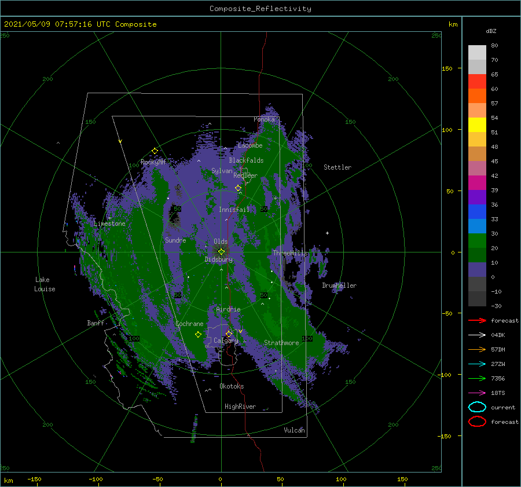Screen dimensions: 521x487
Task: Click the Composite_Reflectivity title
Action: [x=260, y=9]
